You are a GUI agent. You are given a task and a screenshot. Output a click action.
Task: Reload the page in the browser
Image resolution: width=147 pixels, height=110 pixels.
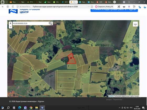pos(13,7)
